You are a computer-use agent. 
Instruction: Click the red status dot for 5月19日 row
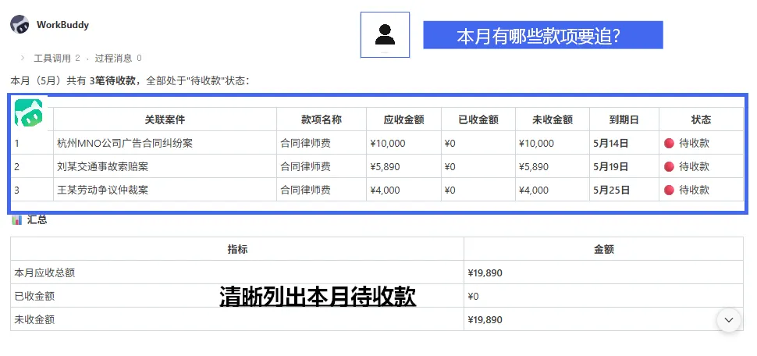click(x=669, y=166)
